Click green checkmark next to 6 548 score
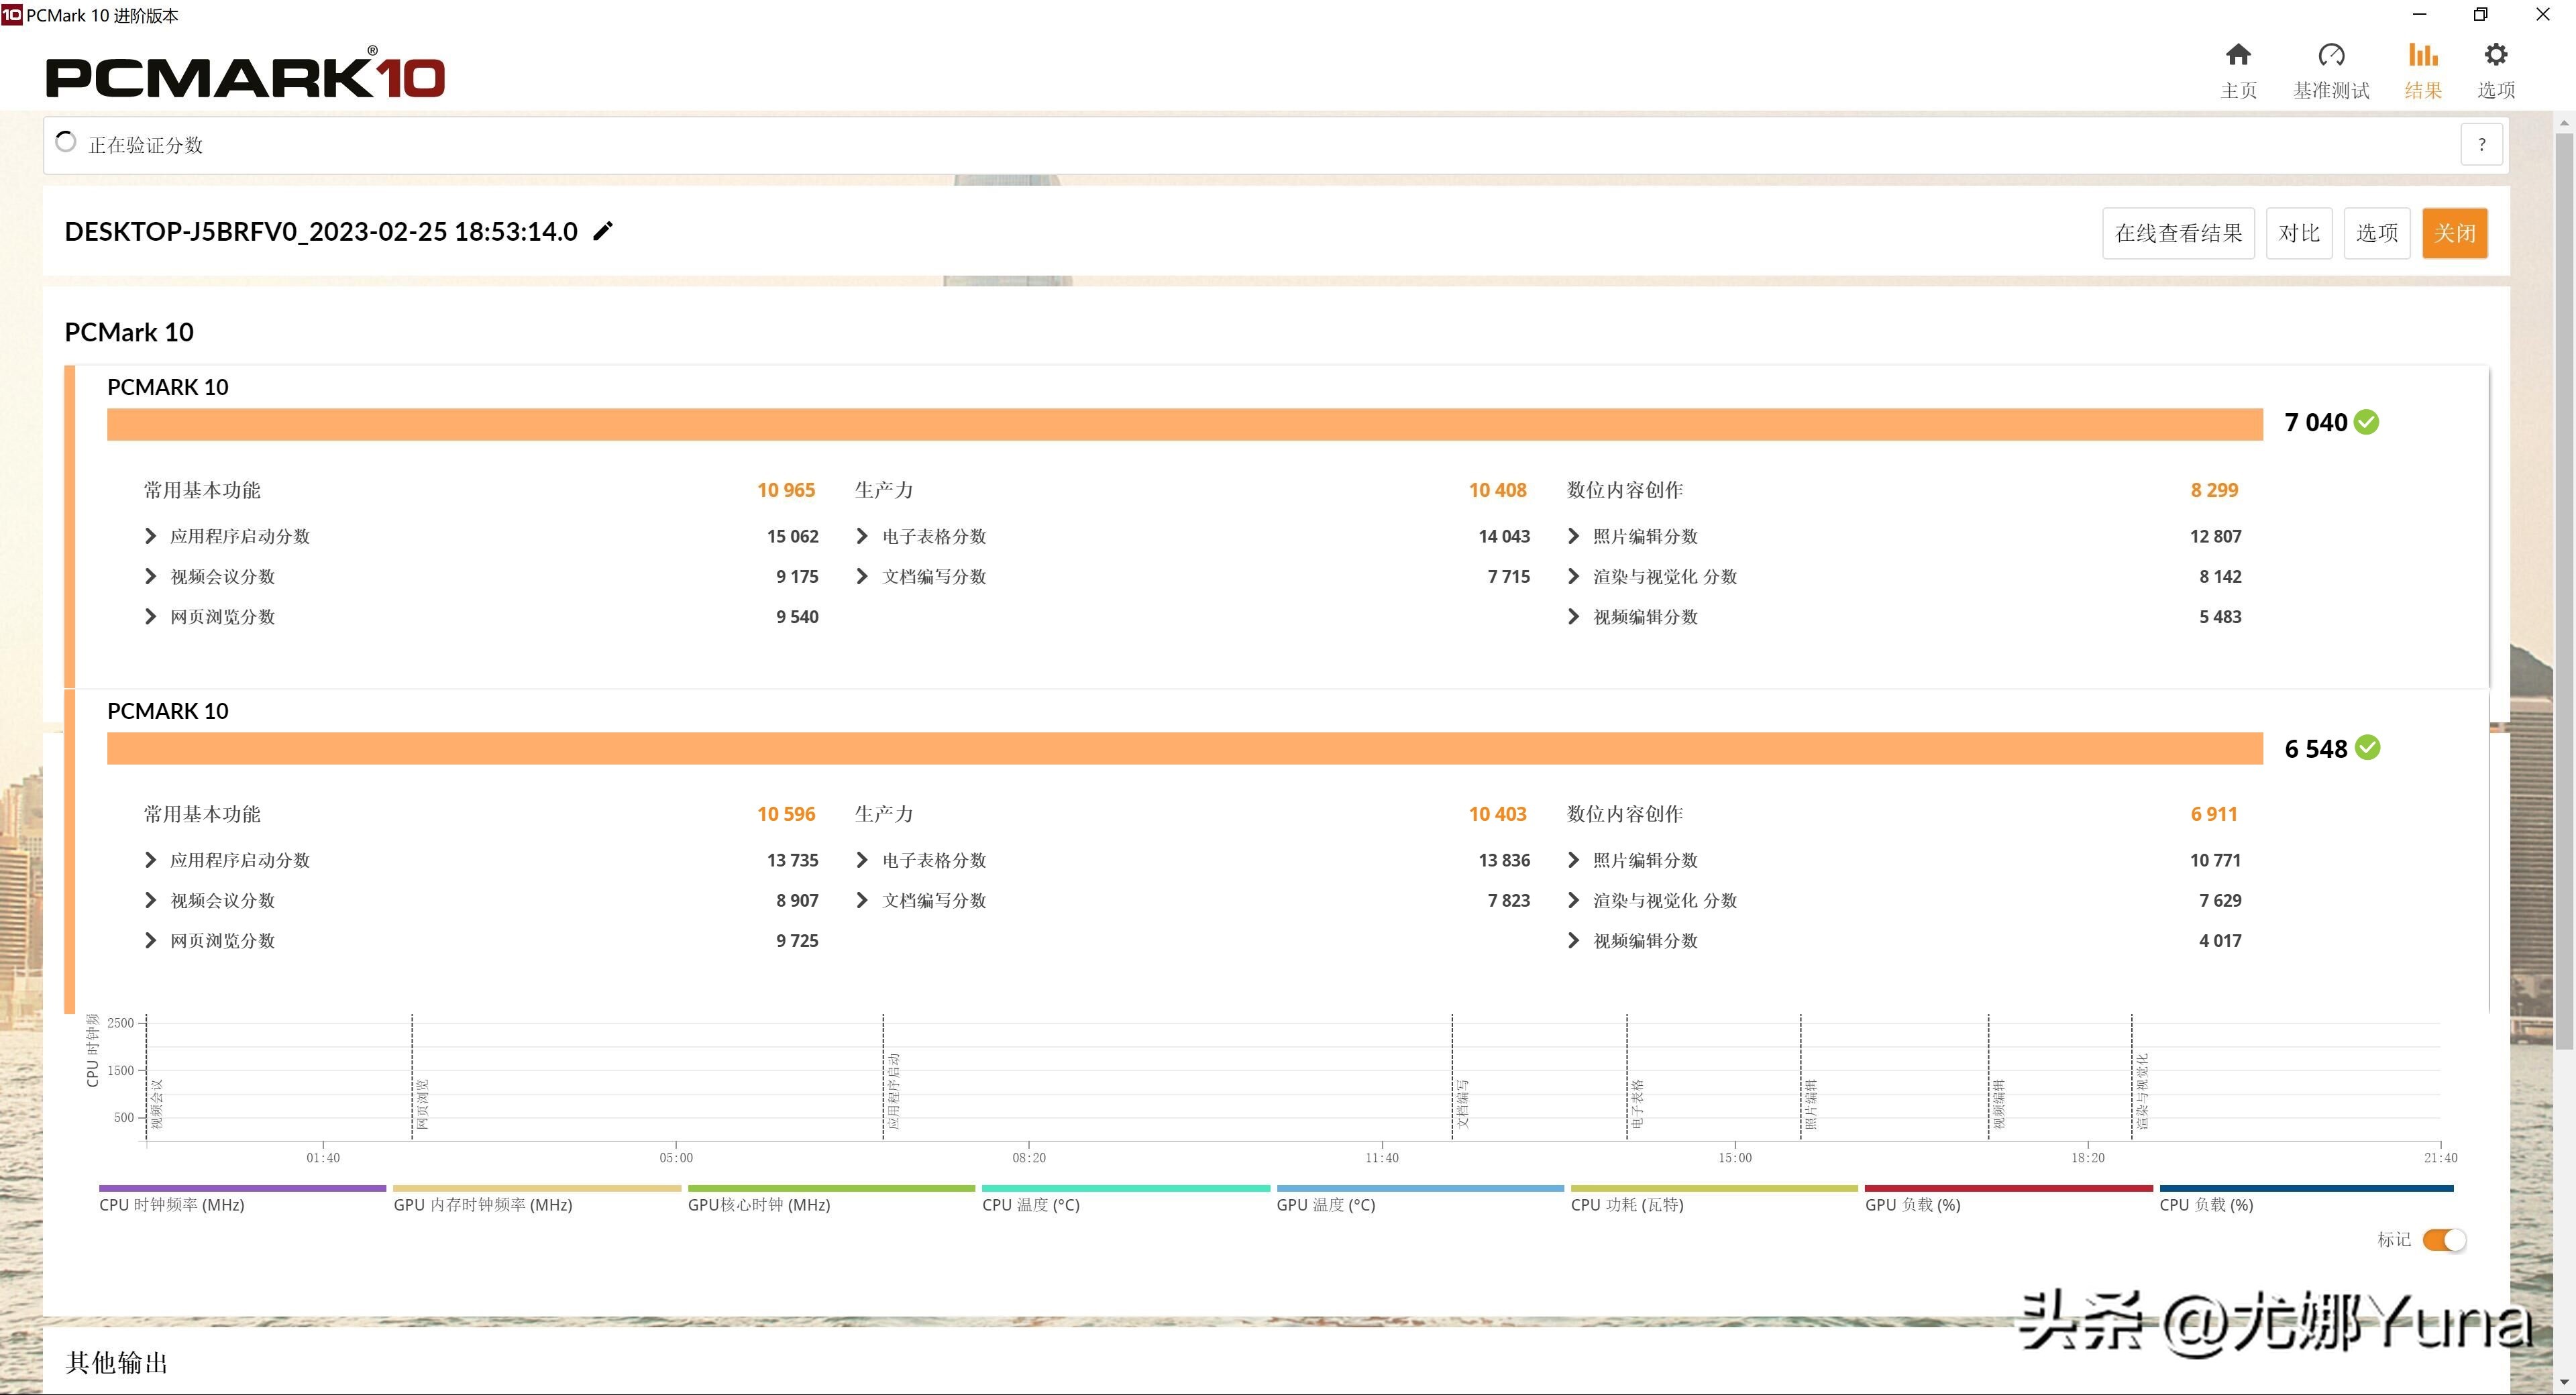The image size is (2576, 1395). (x=2367, y=748)
